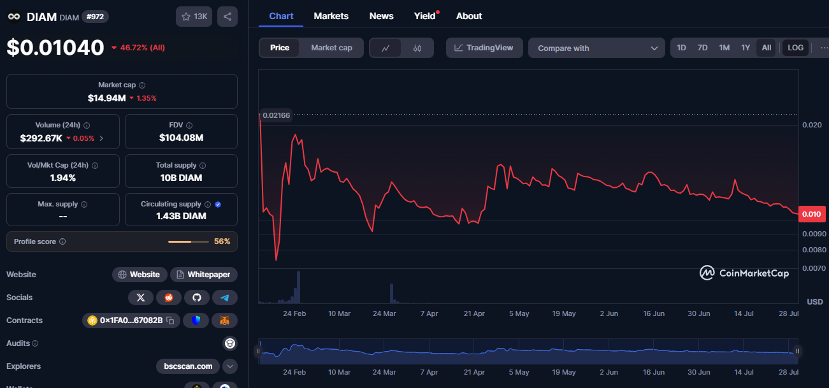Screen dimensions: 829x388
Task: Switch chart to candlestick view
Action: 417,48
